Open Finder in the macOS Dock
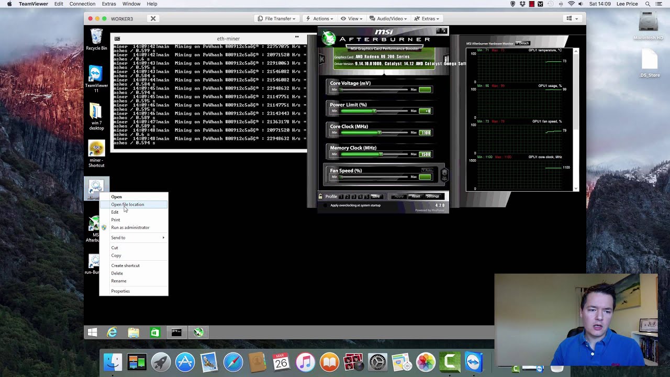 click(113, 362)
